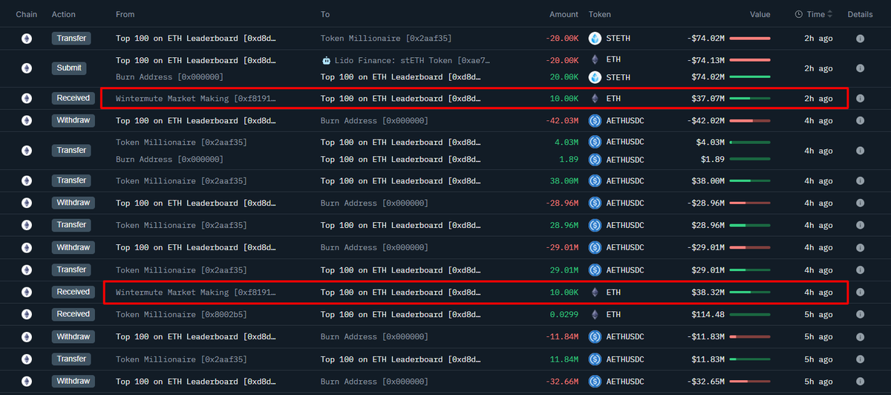Open the details info icon for the -$28.96M Withdraw row

coord(860,203)
